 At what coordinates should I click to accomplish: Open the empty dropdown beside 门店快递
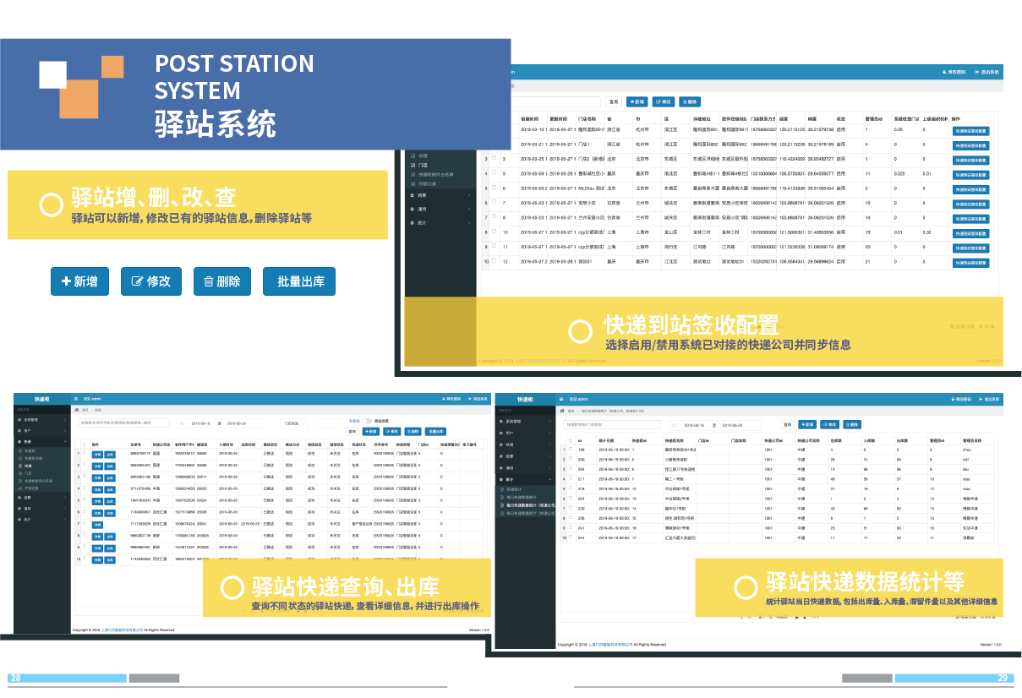[328, 423]
